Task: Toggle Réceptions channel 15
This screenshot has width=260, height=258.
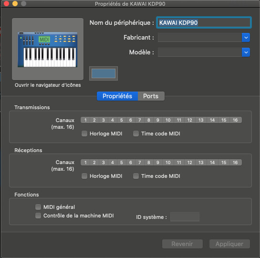Action: click(x=224, y=163)
